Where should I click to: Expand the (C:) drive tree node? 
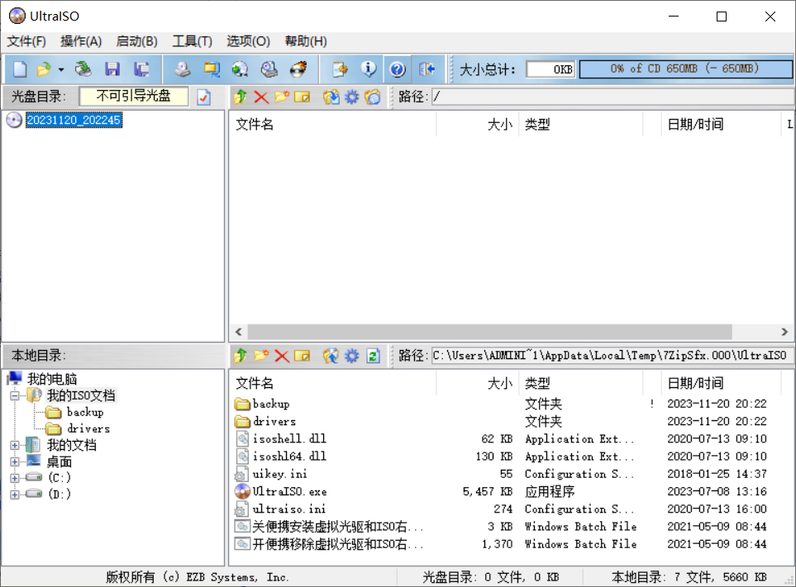pyautogui.click(x=14, y=478)
